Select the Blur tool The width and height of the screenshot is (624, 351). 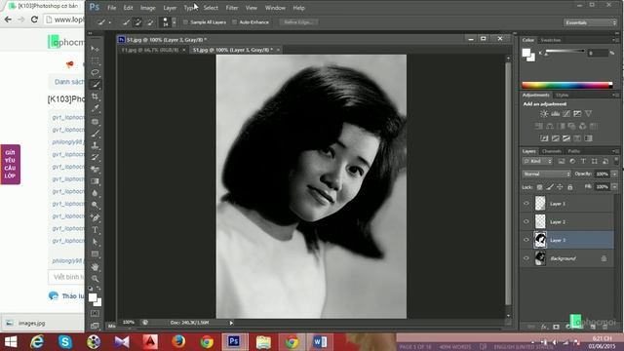(95, 193)
